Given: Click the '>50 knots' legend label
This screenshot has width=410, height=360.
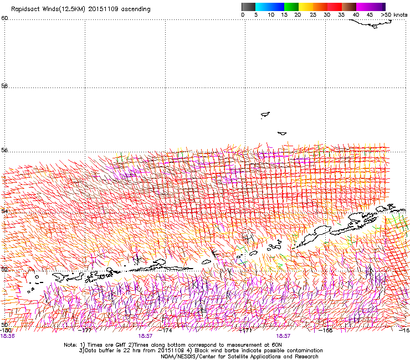Looking at the screenshot, I should tap(394, 15).
